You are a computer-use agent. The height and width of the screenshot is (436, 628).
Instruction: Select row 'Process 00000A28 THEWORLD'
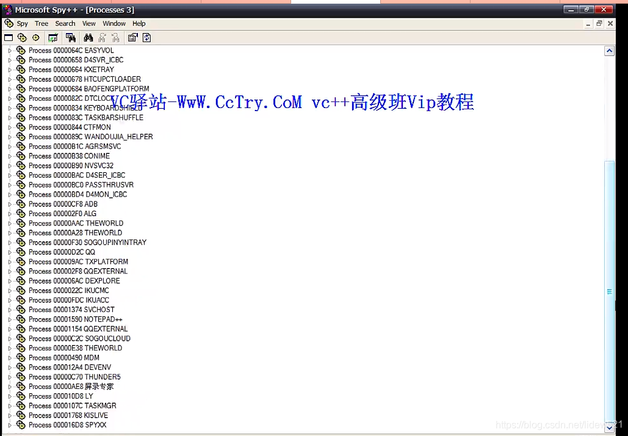coord(75,233)
